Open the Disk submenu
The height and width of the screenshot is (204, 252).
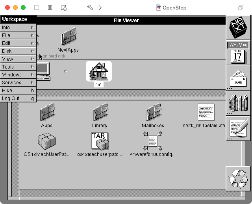coord(18,51)
